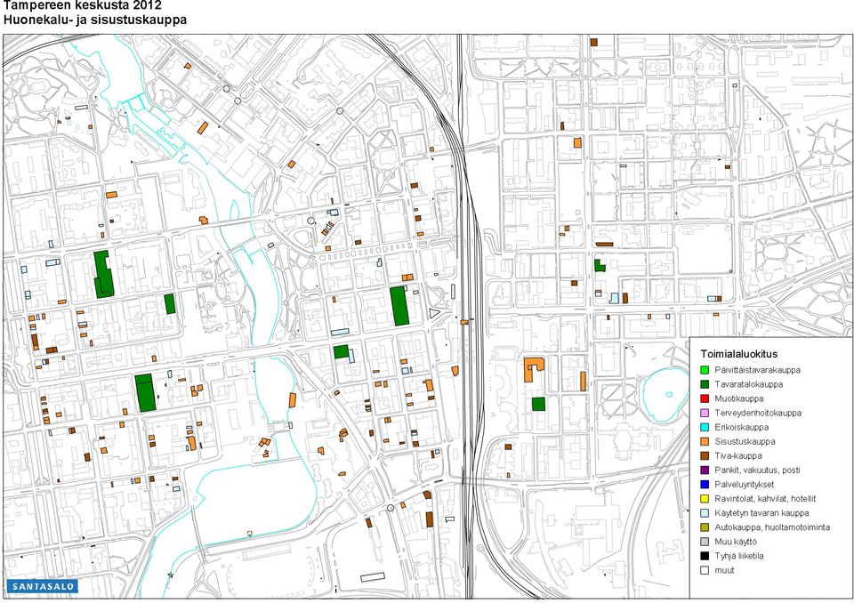
Task: Click the 'muut' legend label
Action: tap(724, 570)
